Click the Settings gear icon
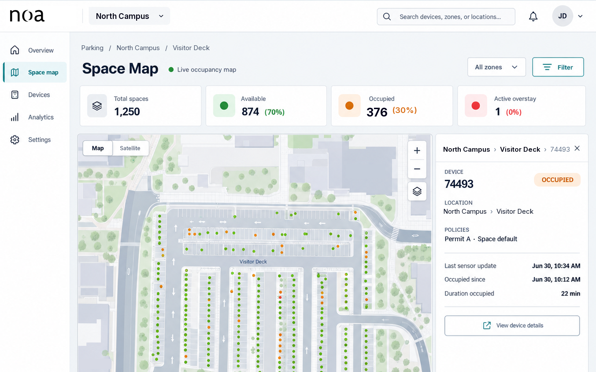The width and height of the screenshot is (596, 372). pos(15,139)
